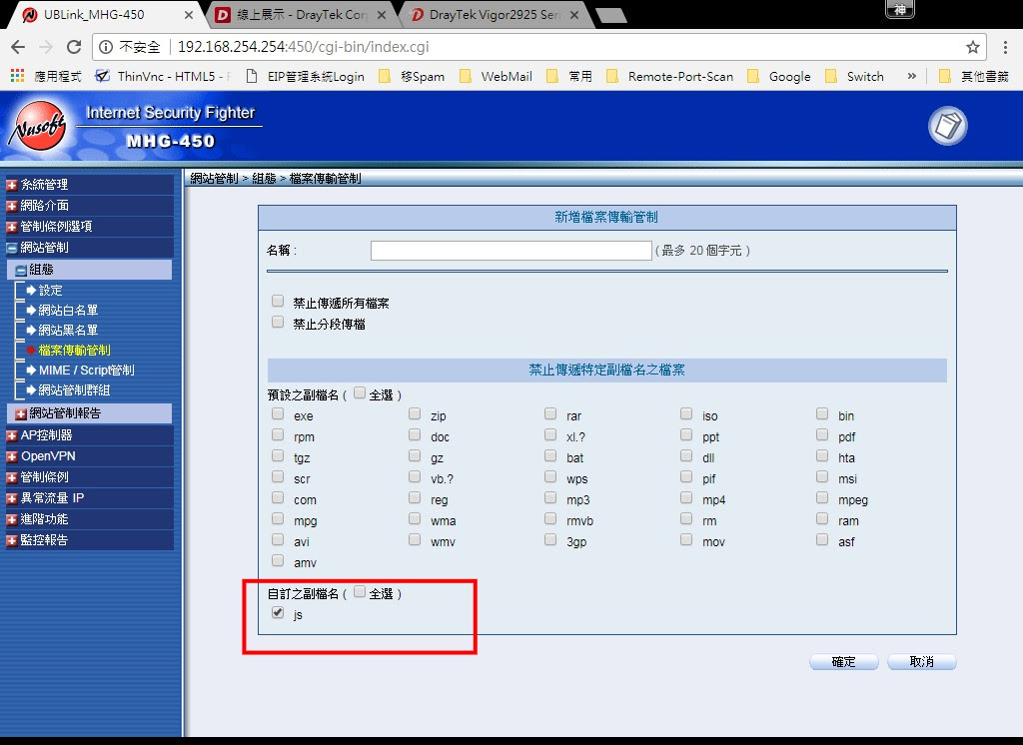Bookmark this page with the star icon
The height and width of the screenshot is (745, 1023).
click(x=973, y=47)
